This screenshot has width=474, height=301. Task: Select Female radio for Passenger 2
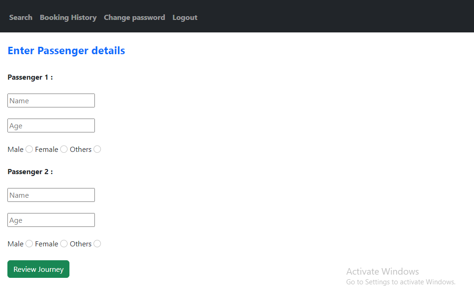pos(64,244)
